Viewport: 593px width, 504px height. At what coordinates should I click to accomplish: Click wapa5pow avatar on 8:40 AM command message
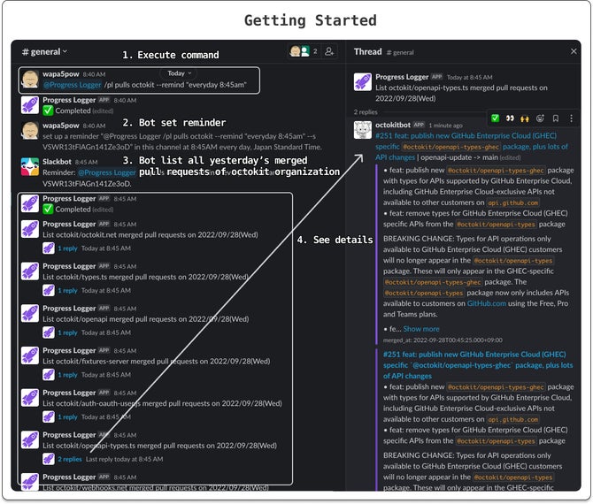point(30,79)
